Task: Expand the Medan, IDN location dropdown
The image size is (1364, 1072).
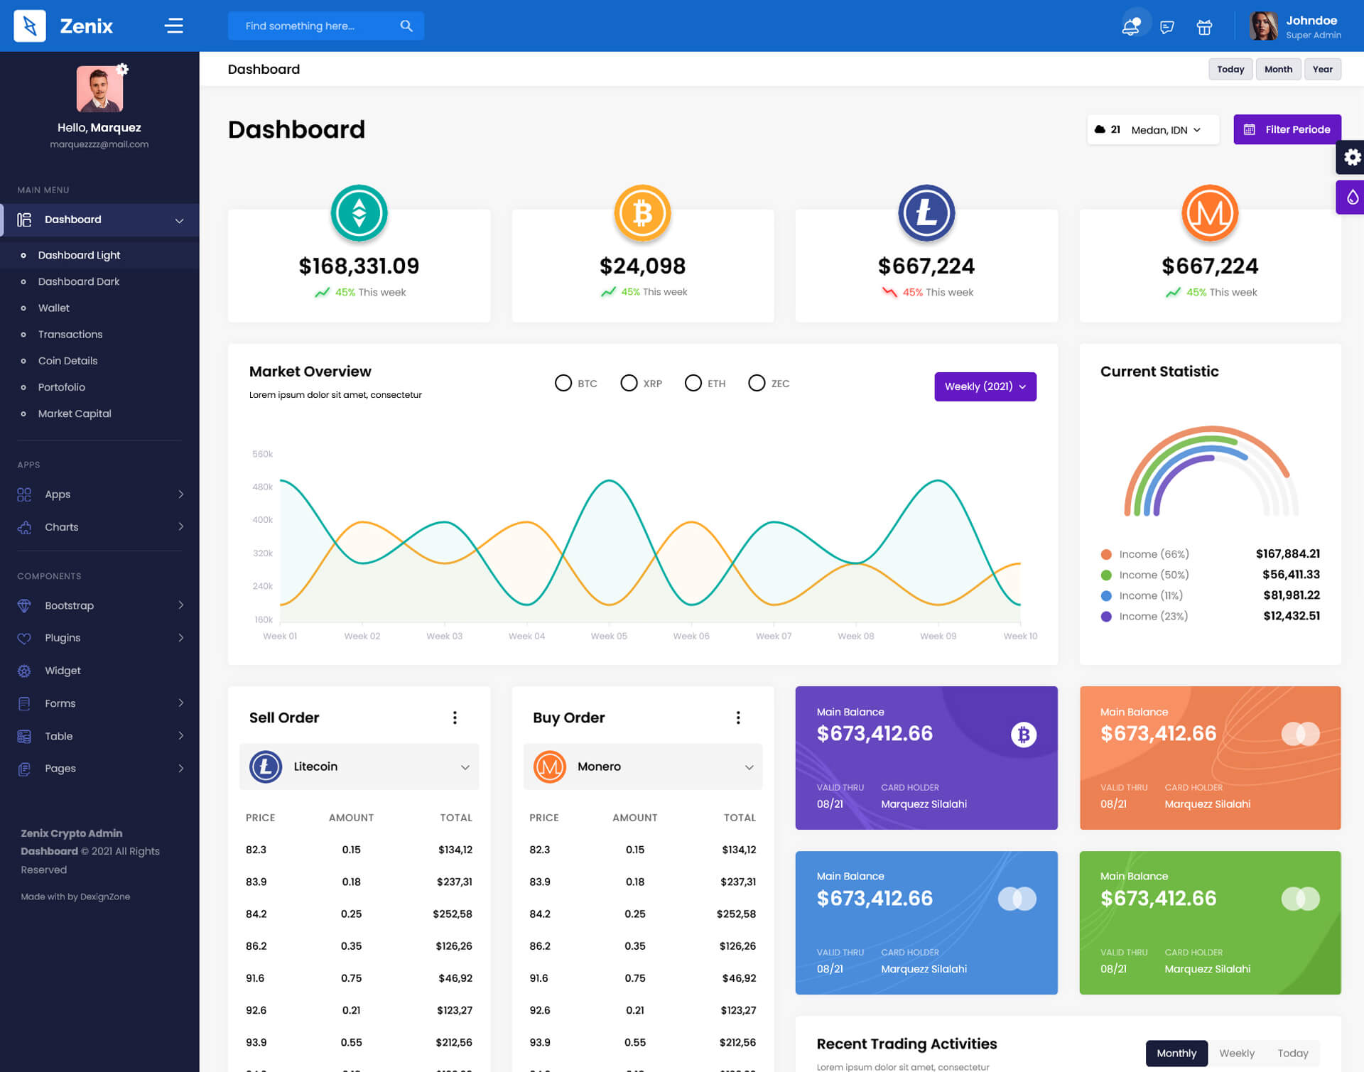Action: coord(1165,130)
